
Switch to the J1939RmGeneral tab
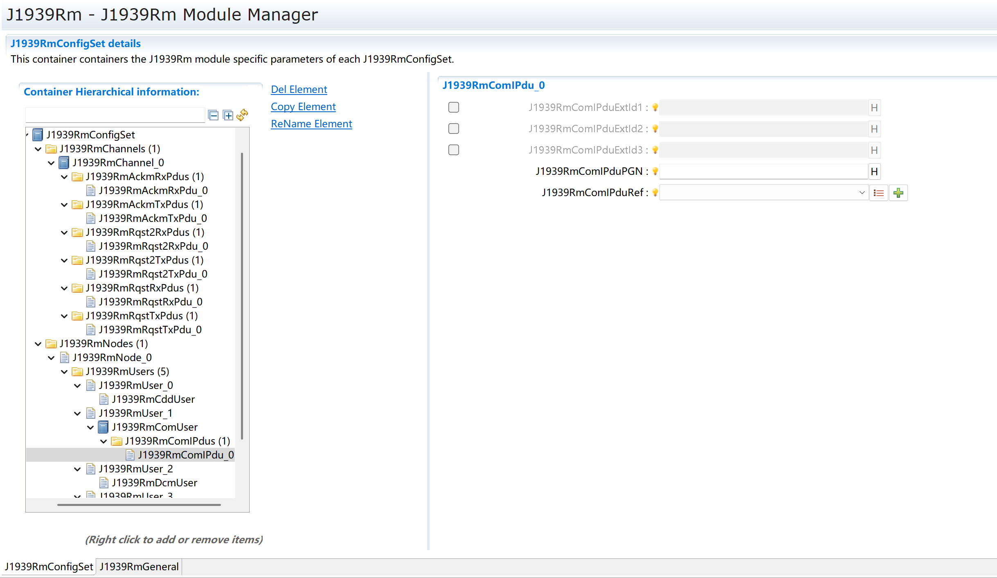[x=139, y=567]
